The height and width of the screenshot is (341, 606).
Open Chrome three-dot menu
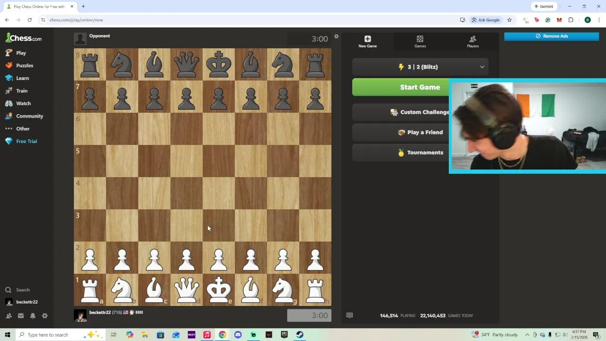(x=599, y=20)
